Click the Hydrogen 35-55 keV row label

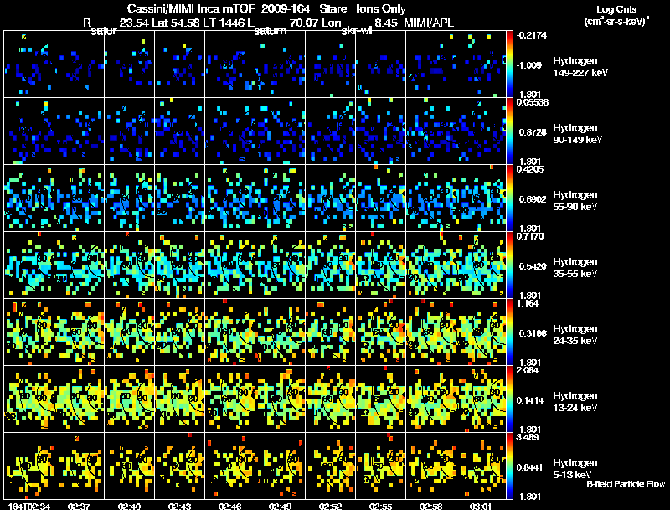click(x=575, y=267)
